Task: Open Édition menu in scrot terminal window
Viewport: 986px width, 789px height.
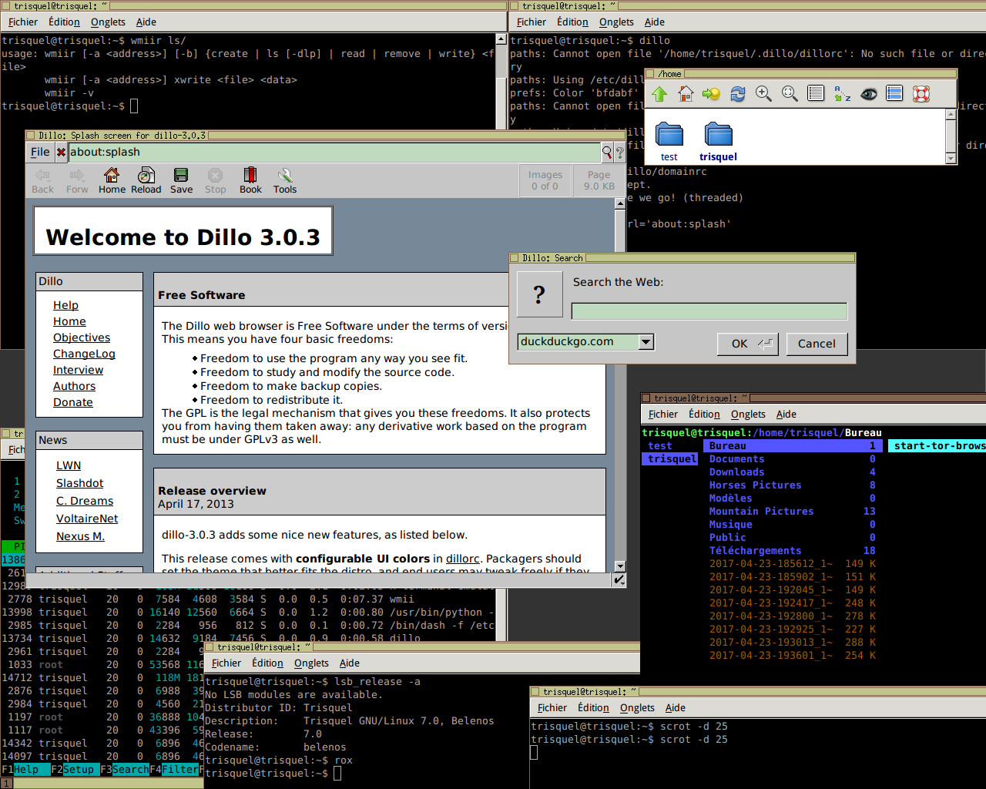Action: 593,707
